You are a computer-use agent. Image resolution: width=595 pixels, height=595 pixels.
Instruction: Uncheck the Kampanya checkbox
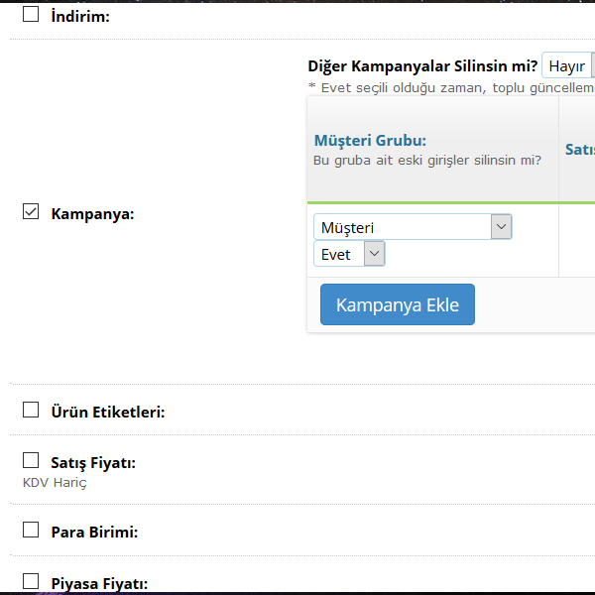click(31, 212)
